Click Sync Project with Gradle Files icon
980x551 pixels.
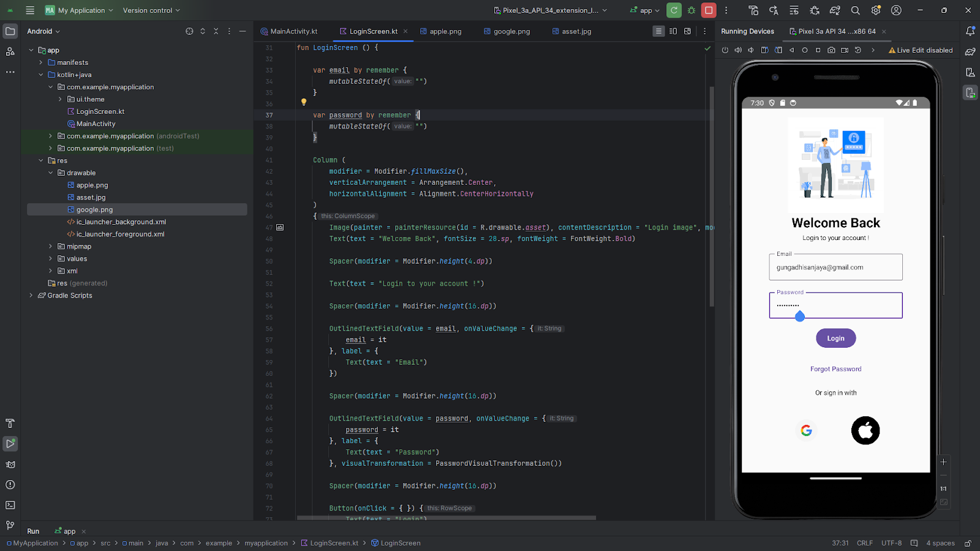click(835, 10)
